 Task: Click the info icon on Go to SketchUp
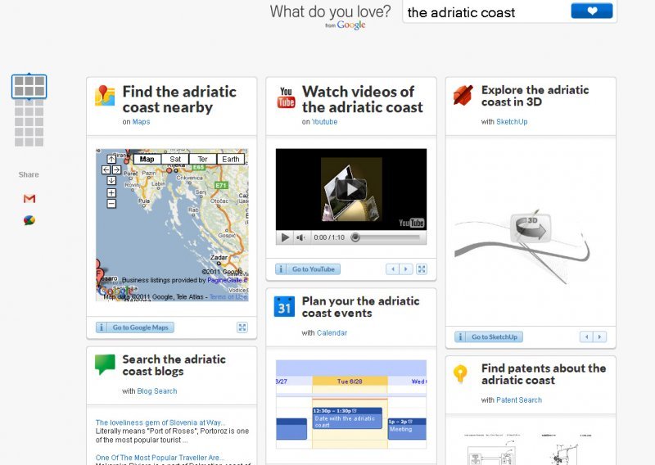pos(460,337)
